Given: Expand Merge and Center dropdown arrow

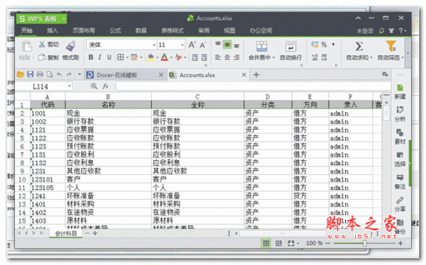Looking at the screenshot, I should (273, 57).
